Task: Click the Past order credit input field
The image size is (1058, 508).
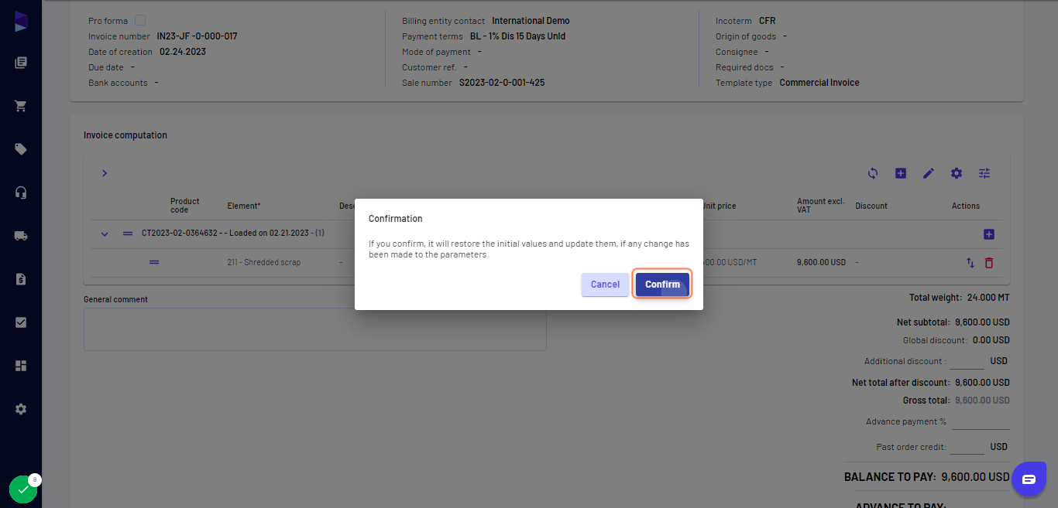Action: coord(967,447)
